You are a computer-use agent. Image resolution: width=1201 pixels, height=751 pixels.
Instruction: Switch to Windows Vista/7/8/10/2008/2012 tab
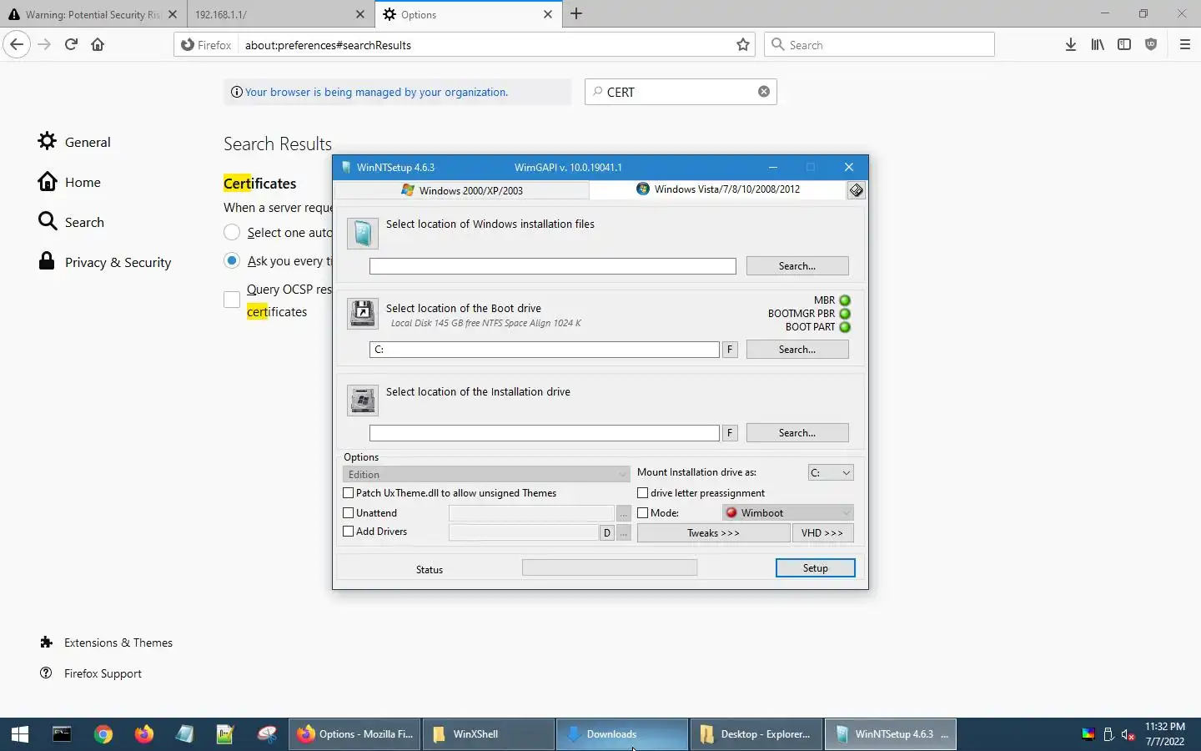(x=718, y=189)
